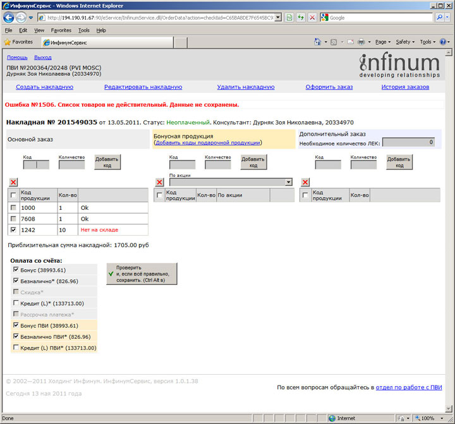Toggle select-all checkbox in Дополнительный заказ header
This screenshot has height=424, width=455.
click(305, 195)
